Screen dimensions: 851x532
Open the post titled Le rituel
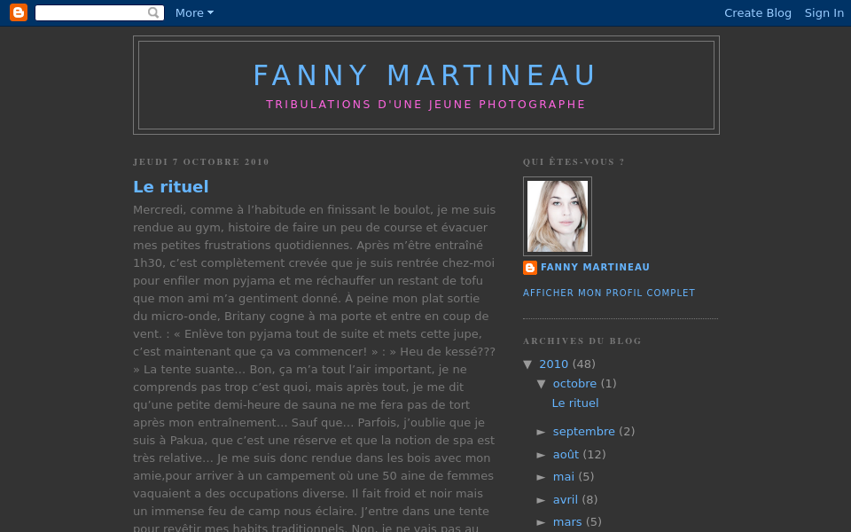pyautogui.click(x=170, y=187)
